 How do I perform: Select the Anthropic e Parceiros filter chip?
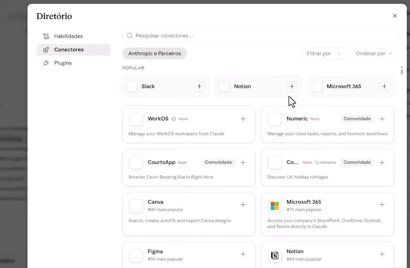point(155,53)
